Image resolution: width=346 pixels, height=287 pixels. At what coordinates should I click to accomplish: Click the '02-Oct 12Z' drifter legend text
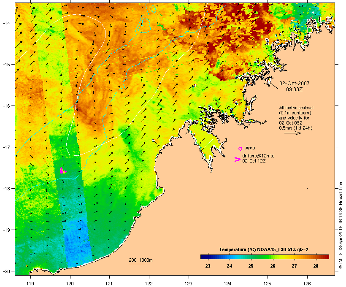click(x=254, y=161)
